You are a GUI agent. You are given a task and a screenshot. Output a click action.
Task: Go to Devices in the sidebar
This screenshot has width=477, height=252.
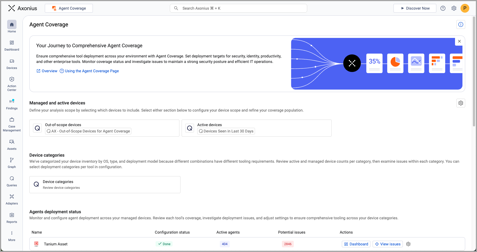pyautogui.click(x=12, y=64)
